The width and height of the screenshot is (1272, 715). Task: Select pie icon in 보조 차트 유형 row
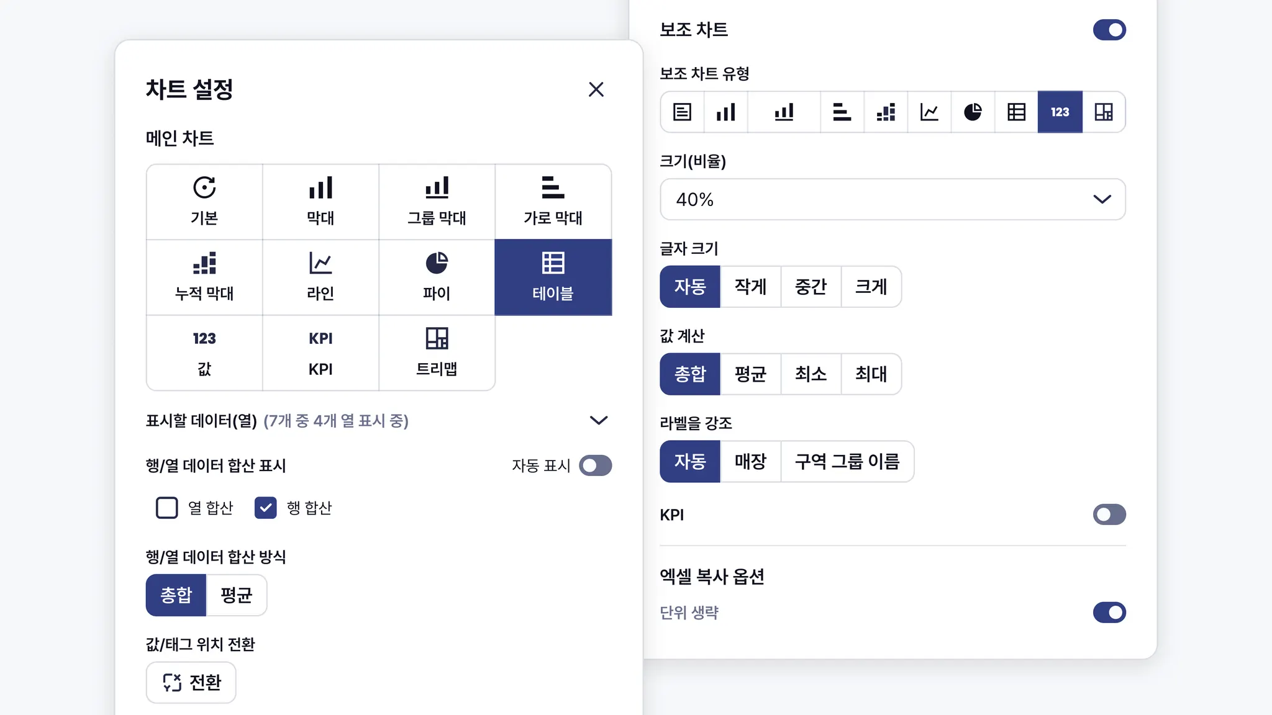(973, 112)
